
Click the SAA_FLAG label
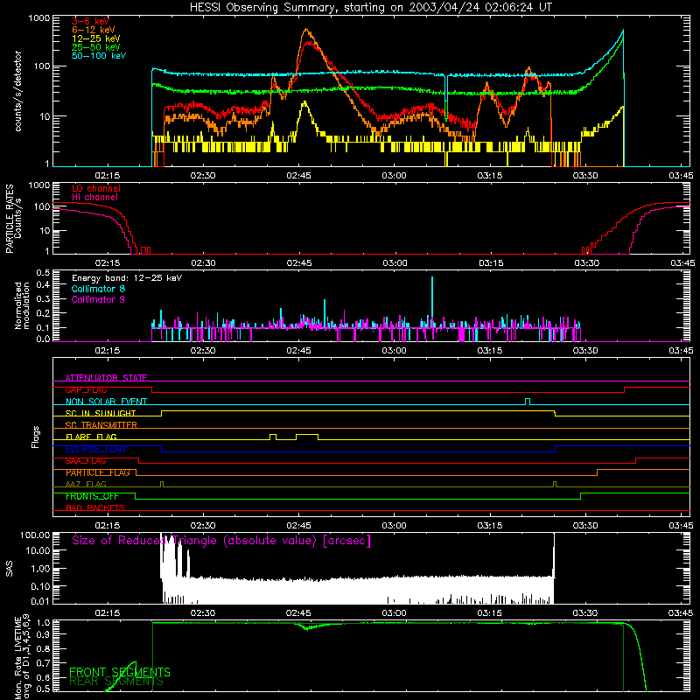click(x=86, y=461)
